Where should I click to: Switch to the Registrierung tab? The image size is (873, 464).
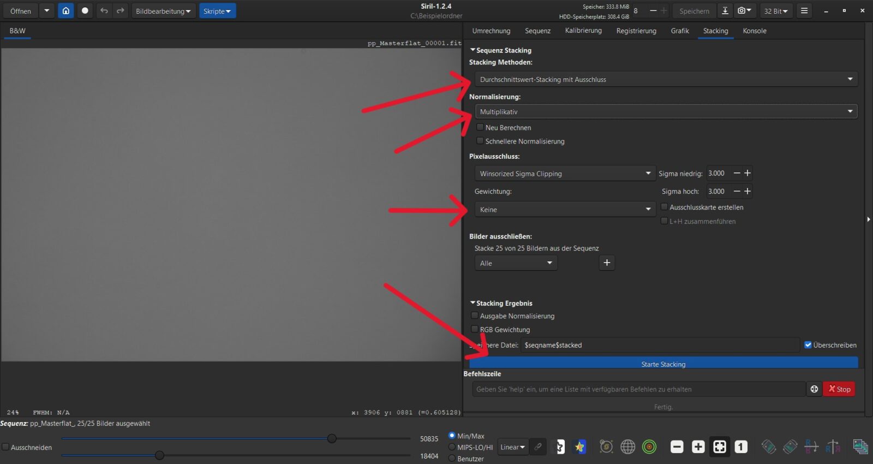pos(636,31)
